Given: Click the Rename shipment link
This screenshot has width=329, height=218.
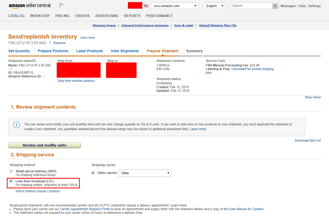Looking at the screenshot, I should tap(59, 43).
